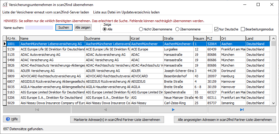Sort by Hausnr. column header

tap(200, 38)
